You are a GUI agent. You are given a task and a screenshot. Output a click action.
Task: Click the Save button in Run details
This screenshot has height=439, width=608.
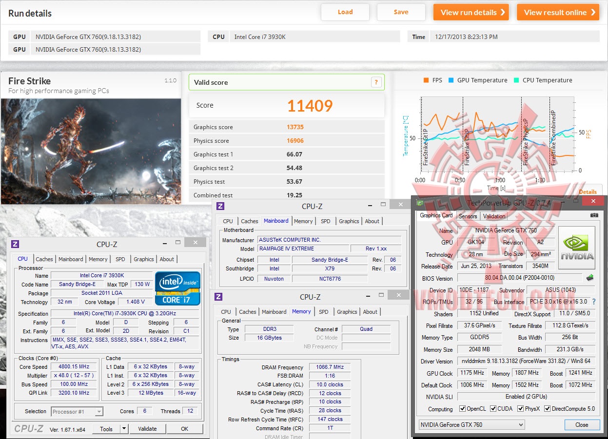click(x=401, y=12)
